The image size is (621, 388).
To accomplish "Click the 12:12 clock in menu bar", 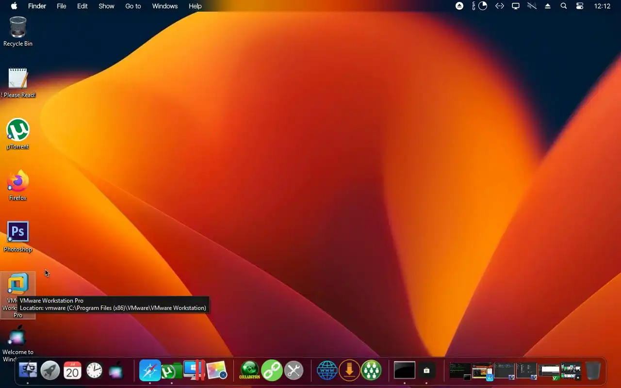I will [x=602, y=6].
